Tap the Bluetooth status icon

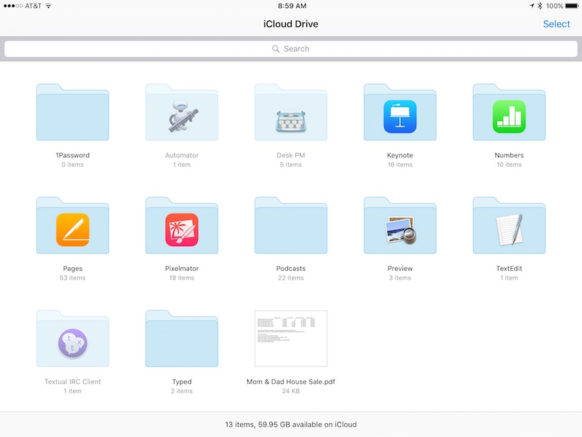[x=540, y=6]
